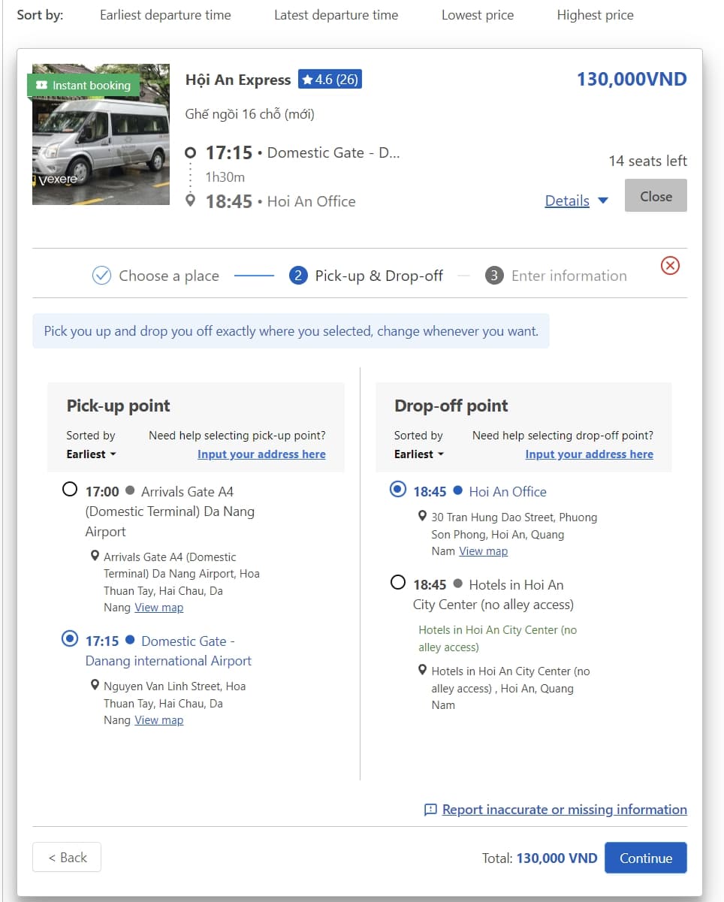Click the Hoi An Office location pin icon
The width and height of the screenshot is (724, 902).
[422, 517]
